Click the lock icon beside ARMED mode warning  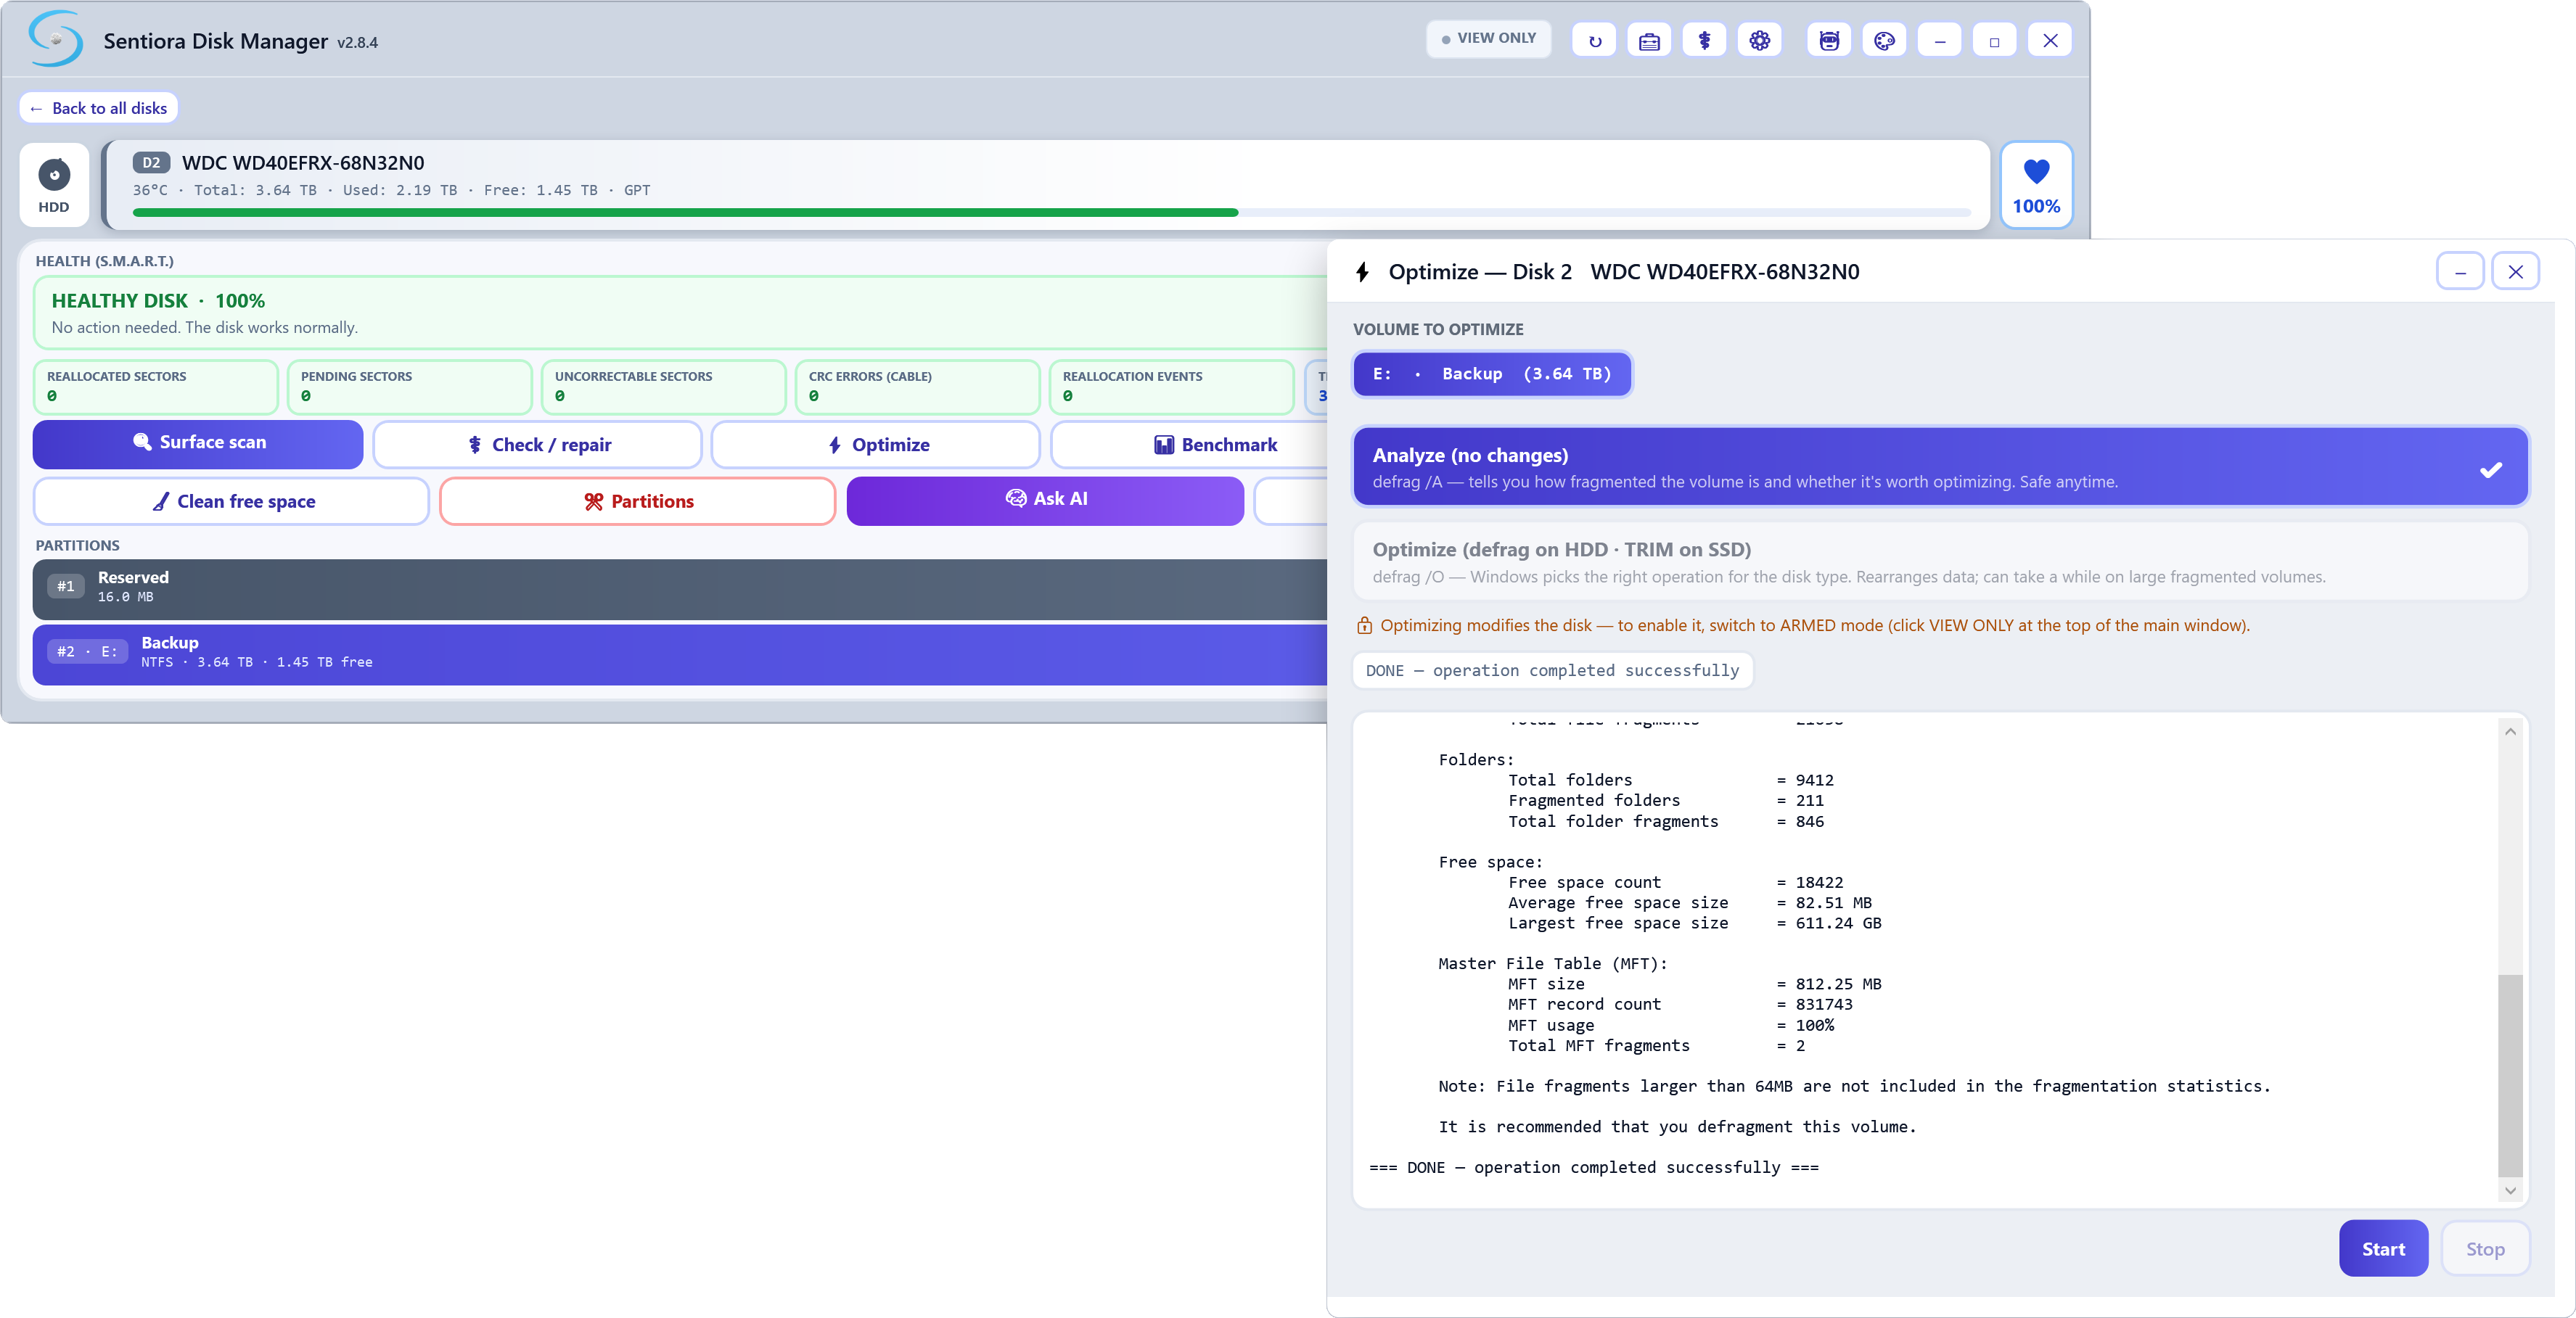point(1364,626)
